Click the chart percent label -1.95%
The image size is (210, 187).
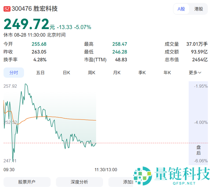pos(201,86)
